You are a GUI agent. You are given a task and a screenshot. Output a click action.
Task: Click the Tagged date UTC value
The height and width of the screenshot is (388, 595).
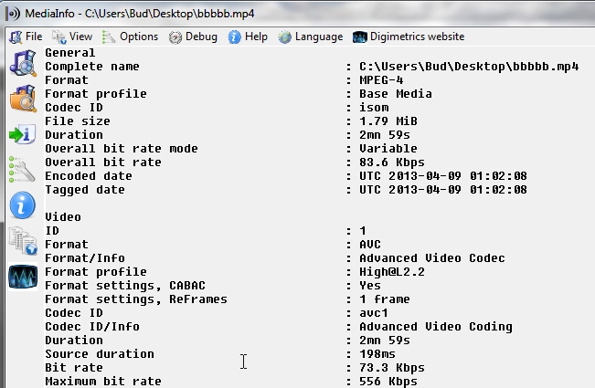443,190
